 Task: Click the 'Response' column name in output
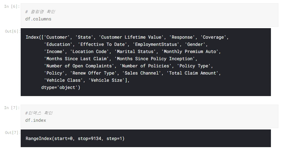pyautogui.click(x=183, y=37)
